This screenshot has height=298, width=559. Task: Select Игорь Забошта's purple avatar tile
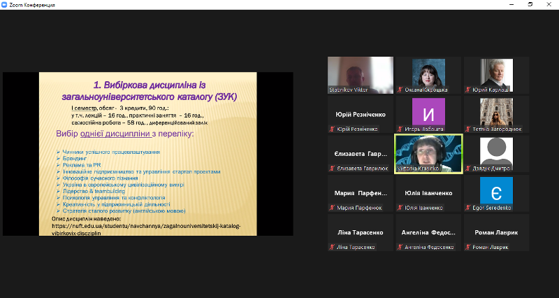(428, 114)
